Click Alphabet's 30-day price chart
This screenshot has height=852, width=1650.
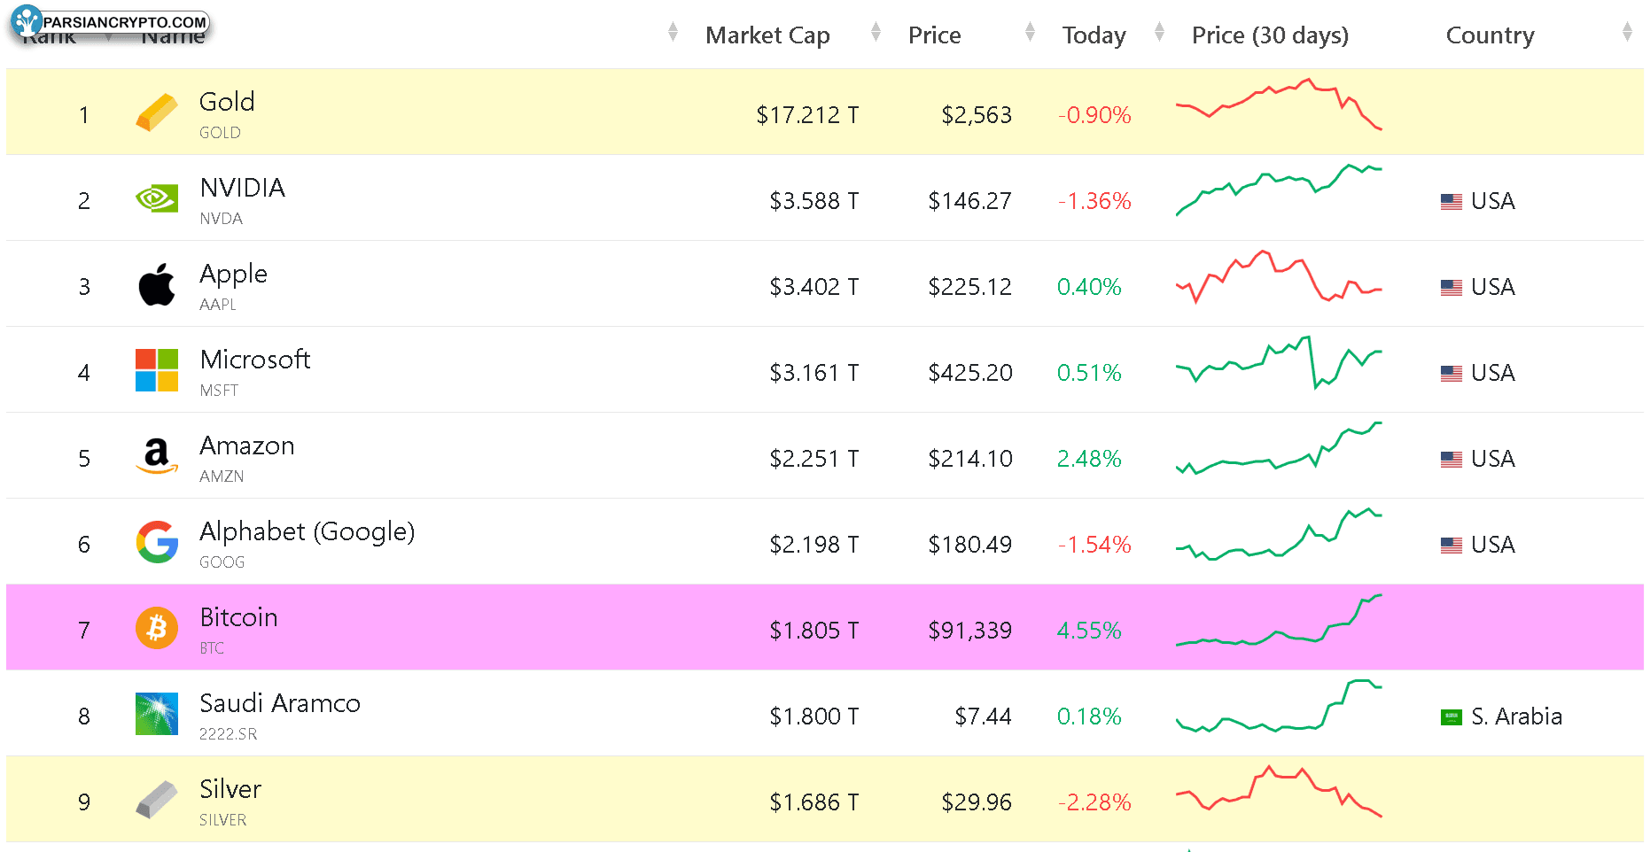point(1279,534)
